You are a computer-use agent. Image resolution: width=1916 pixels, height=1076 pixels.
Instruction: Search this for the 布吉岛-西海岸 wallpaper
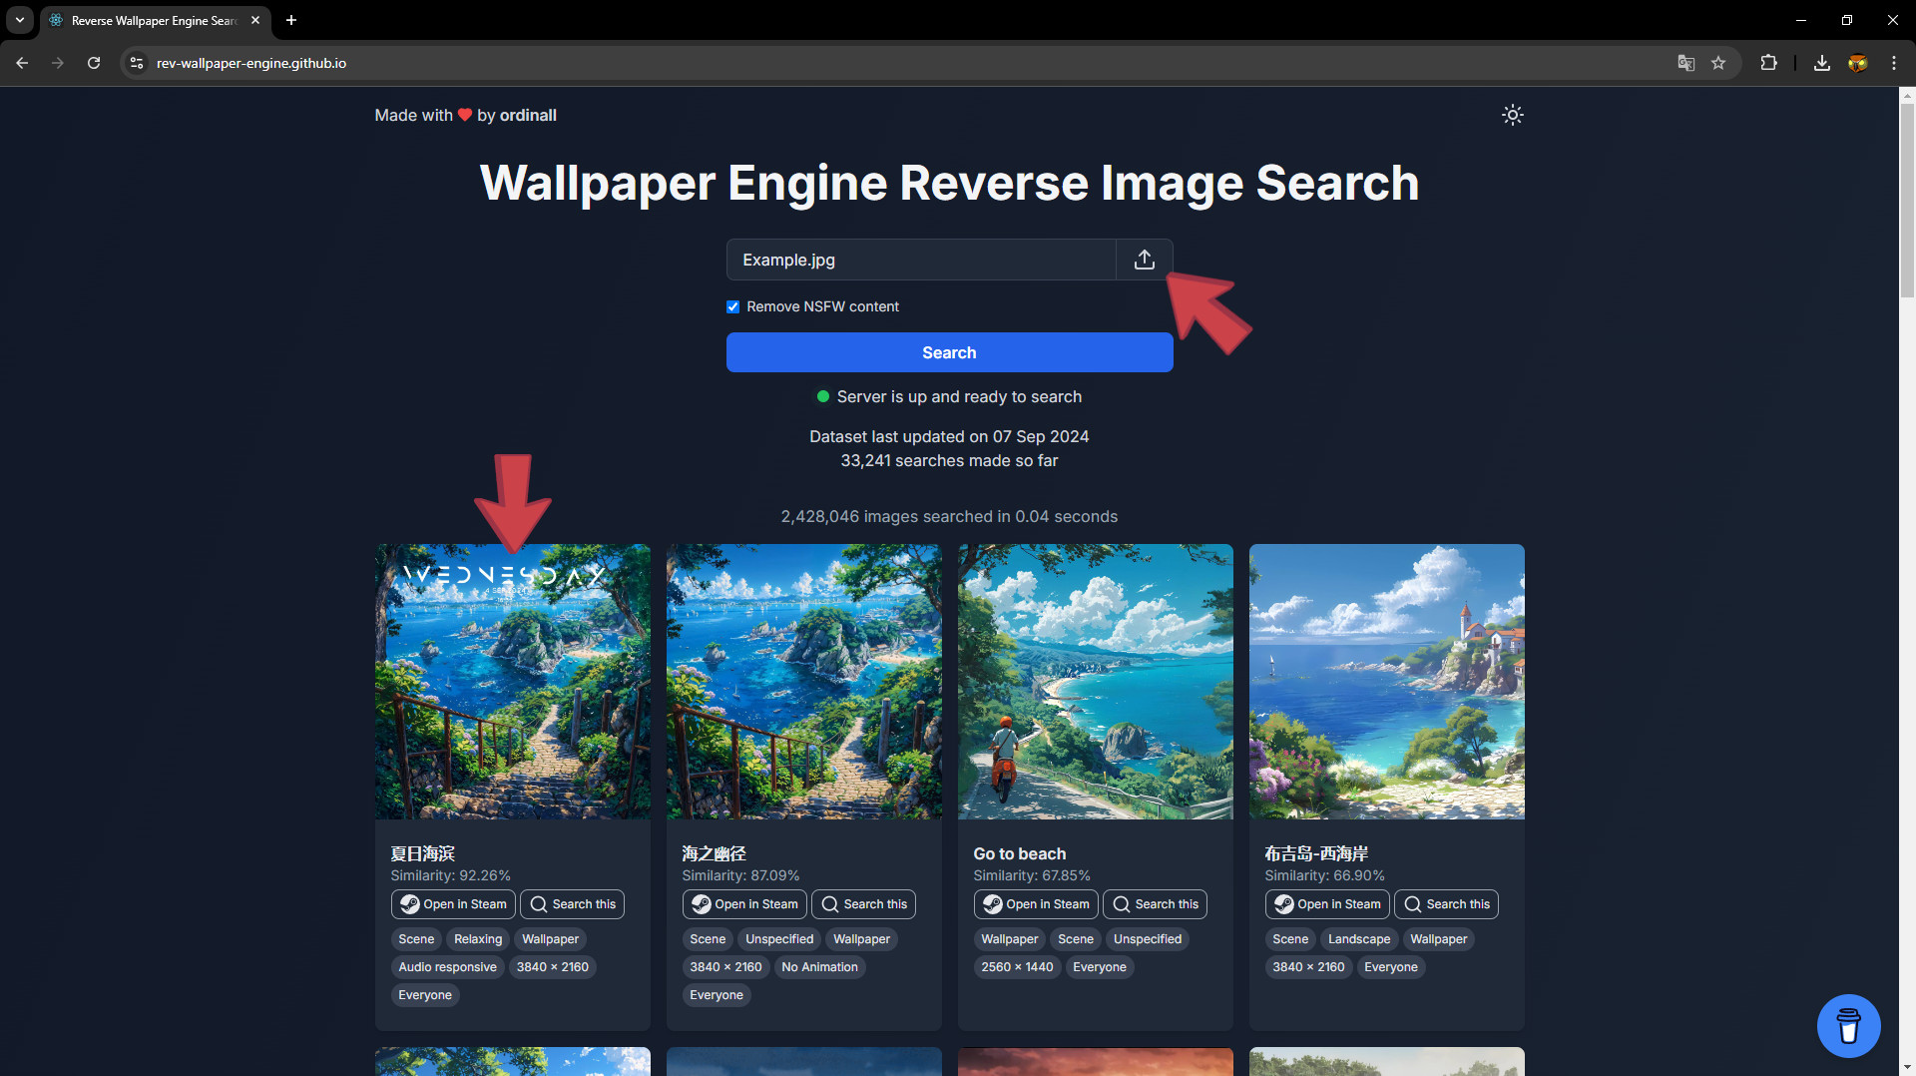pos(1446,904)
